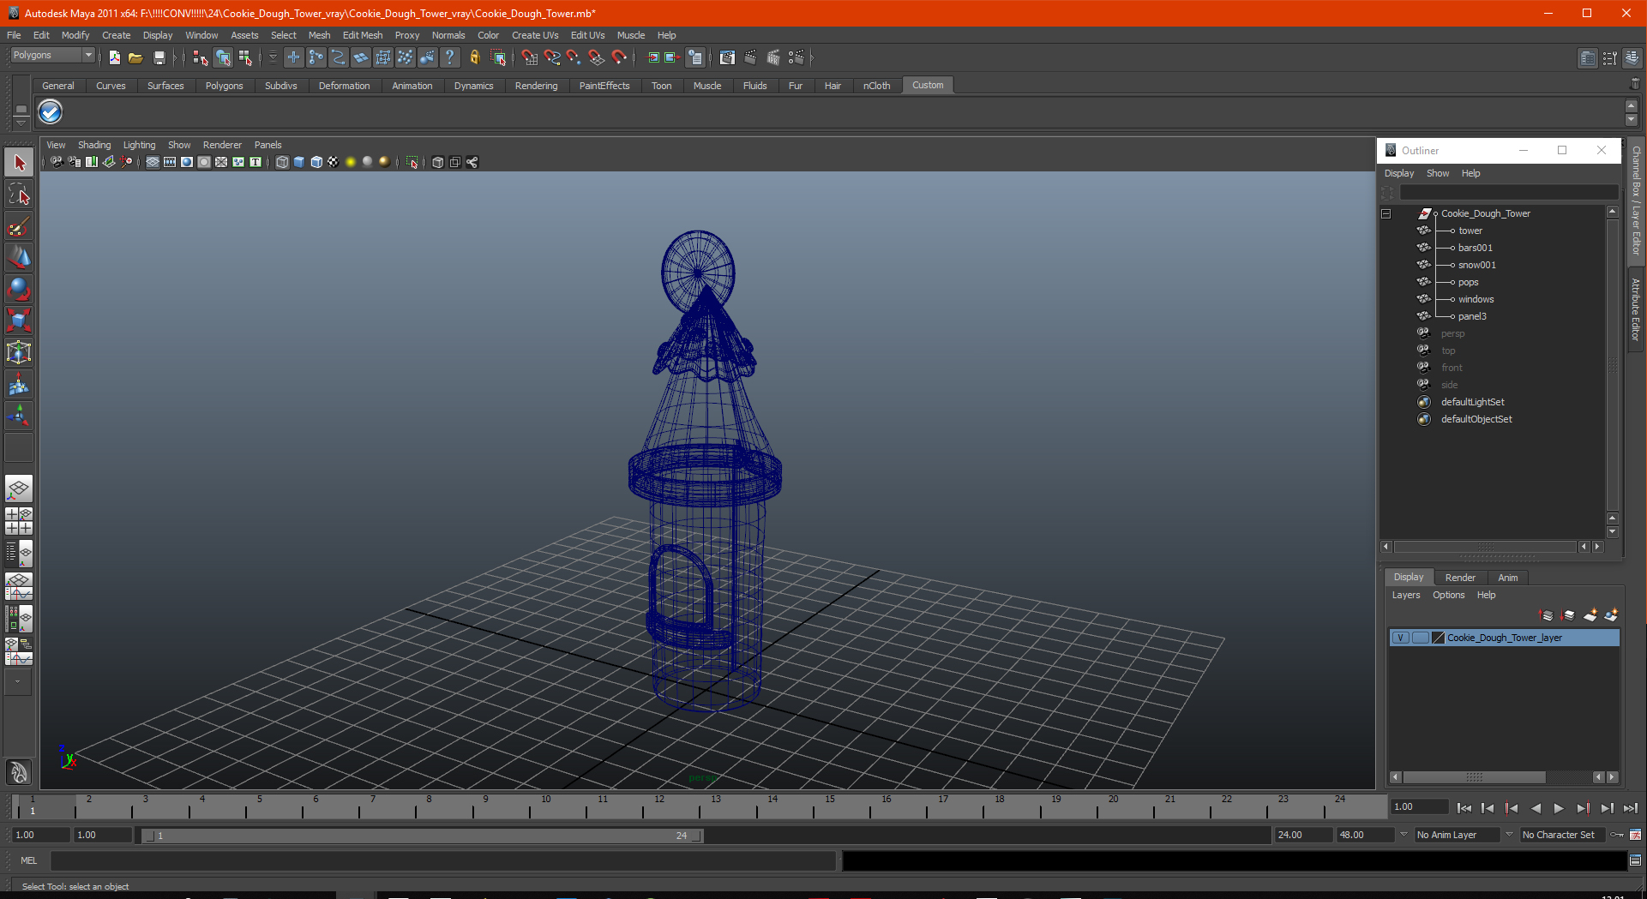Activate the Scale tool cube icon
The image size is (1647, 899).
tap(19, 321)
